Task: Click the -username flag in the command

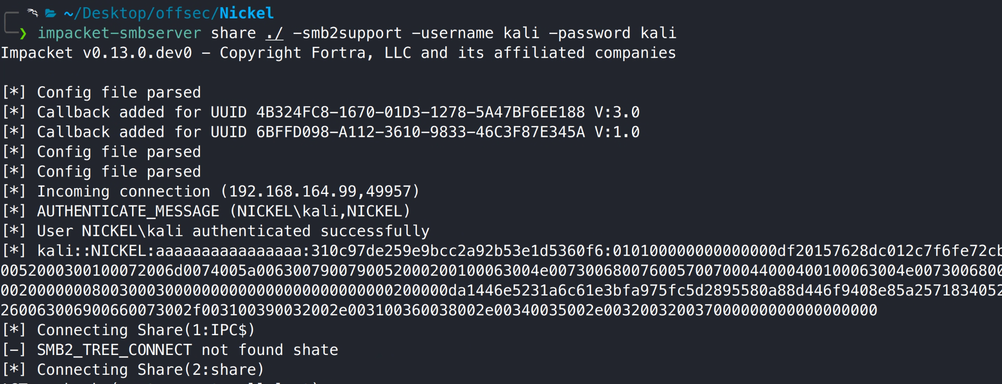Action: pyautogui.click(x=452, y=33)
